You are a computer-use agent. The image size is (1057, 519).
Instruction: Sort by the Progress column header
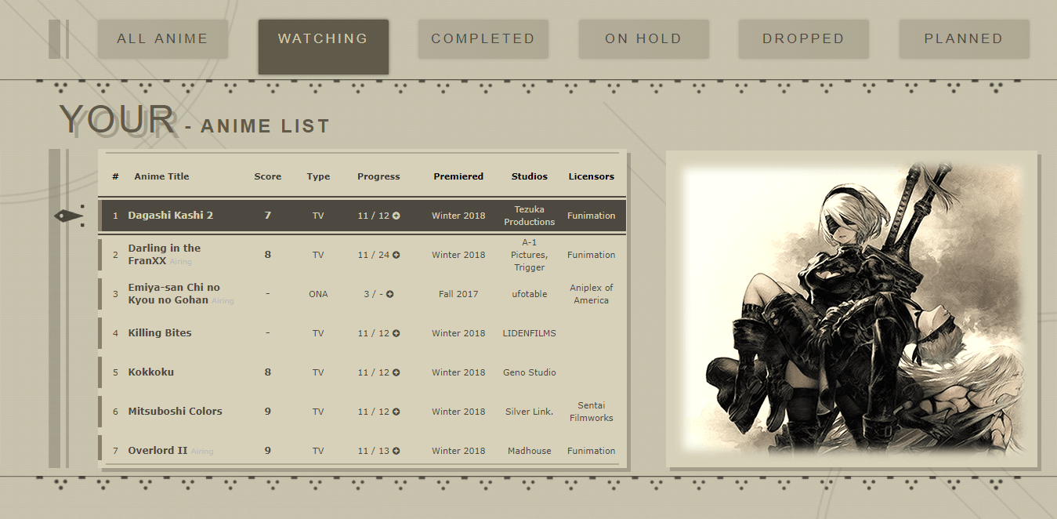point(378,176)
